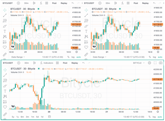Open favorites heart icon in top-left chart sidebar
This screenshot has height=121, width=165.
(x=5, y=47)
